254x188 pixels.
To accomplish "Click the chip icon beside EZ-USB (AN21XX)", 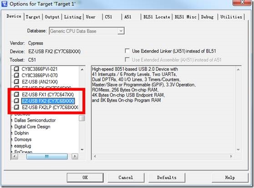I will coord(16,82).
